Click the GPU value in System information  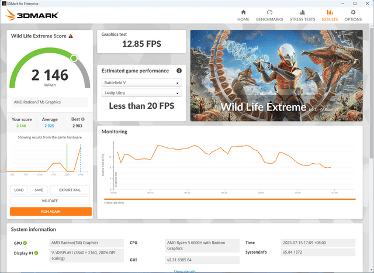point(86,243)
